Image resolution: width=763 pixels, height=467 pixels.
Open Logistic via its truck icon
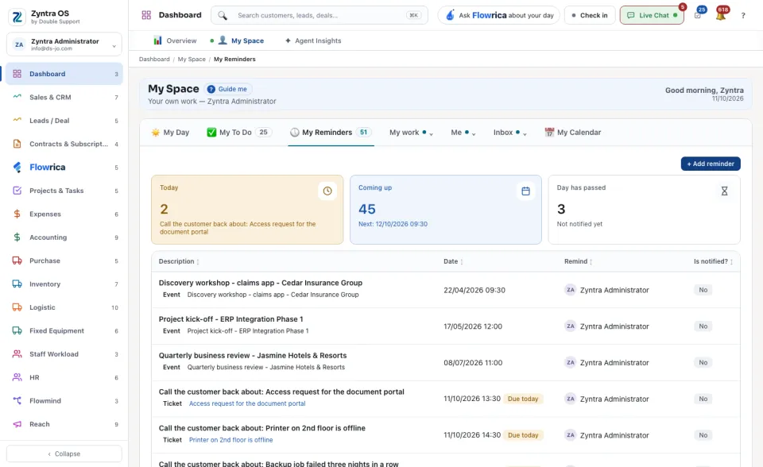pyautogui.click(x=17, y=307)
